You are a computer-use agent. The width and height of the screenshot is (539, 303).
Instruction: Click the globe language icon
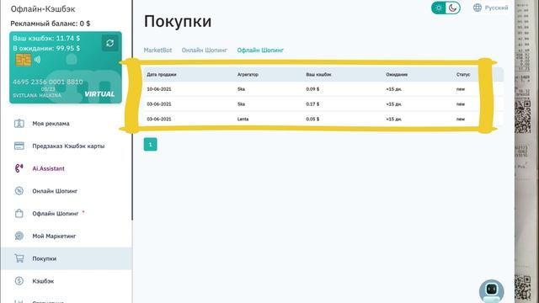(x=478, y=8)
